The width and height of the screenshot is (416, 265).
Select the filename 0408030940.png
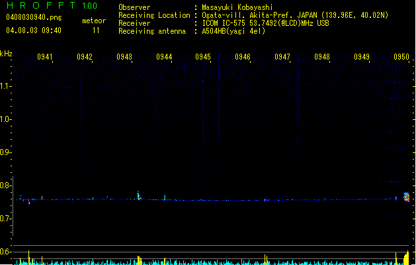point(34,18)
